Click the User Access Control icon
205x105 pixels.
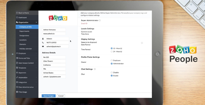pos(17,63)
